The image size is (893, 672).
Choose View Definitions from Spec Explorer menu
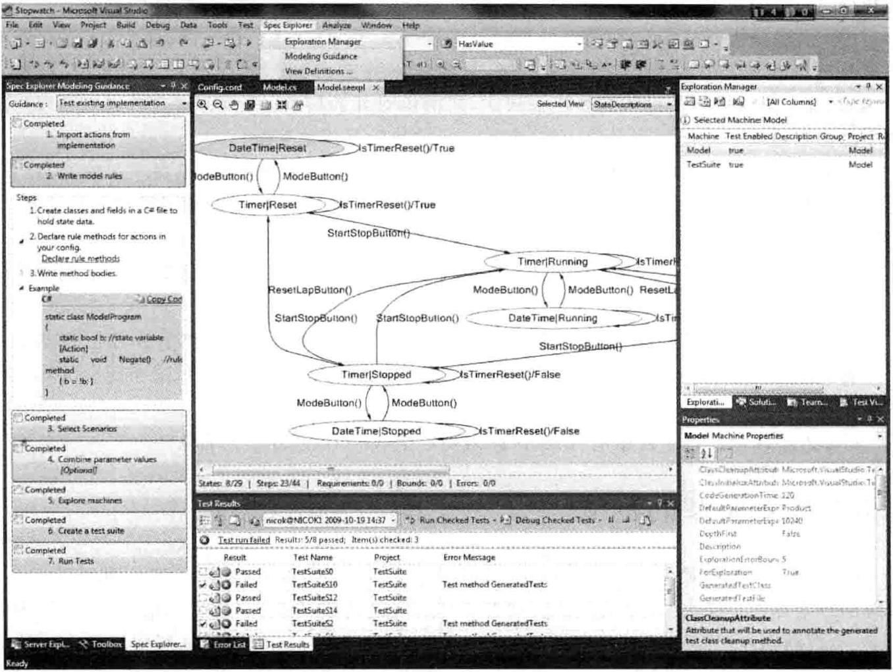point(318,71)
